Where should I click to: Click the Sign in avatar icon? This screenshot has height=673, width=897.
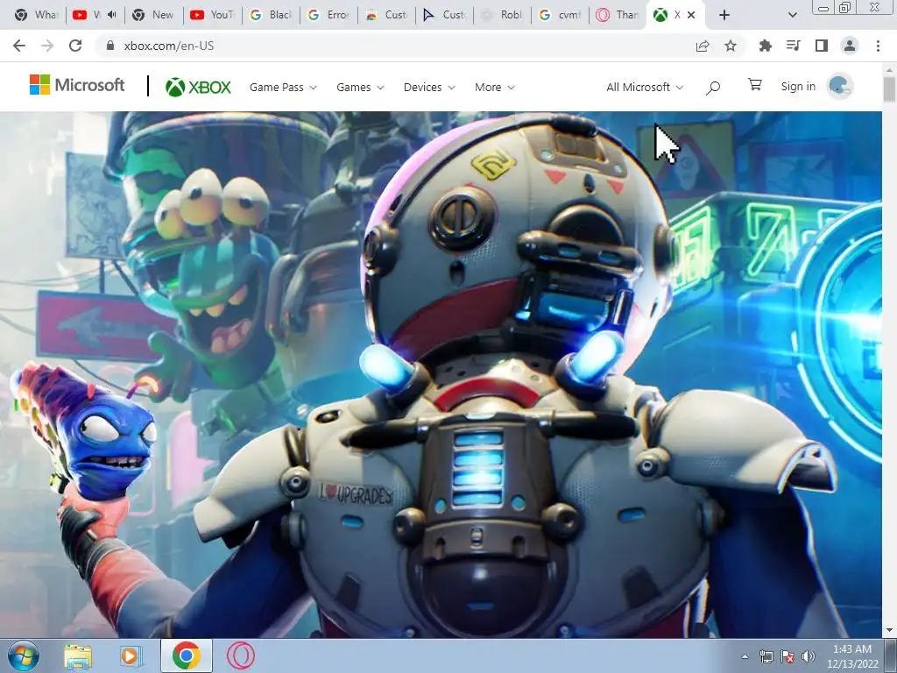click(840, 87)
